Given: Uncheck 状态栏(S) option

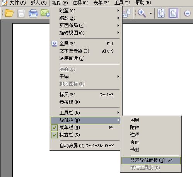Looking at the screenshot, I should 85,135.
